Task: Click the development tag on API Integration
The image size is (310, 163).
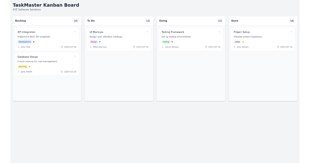Action: point(24,41)
